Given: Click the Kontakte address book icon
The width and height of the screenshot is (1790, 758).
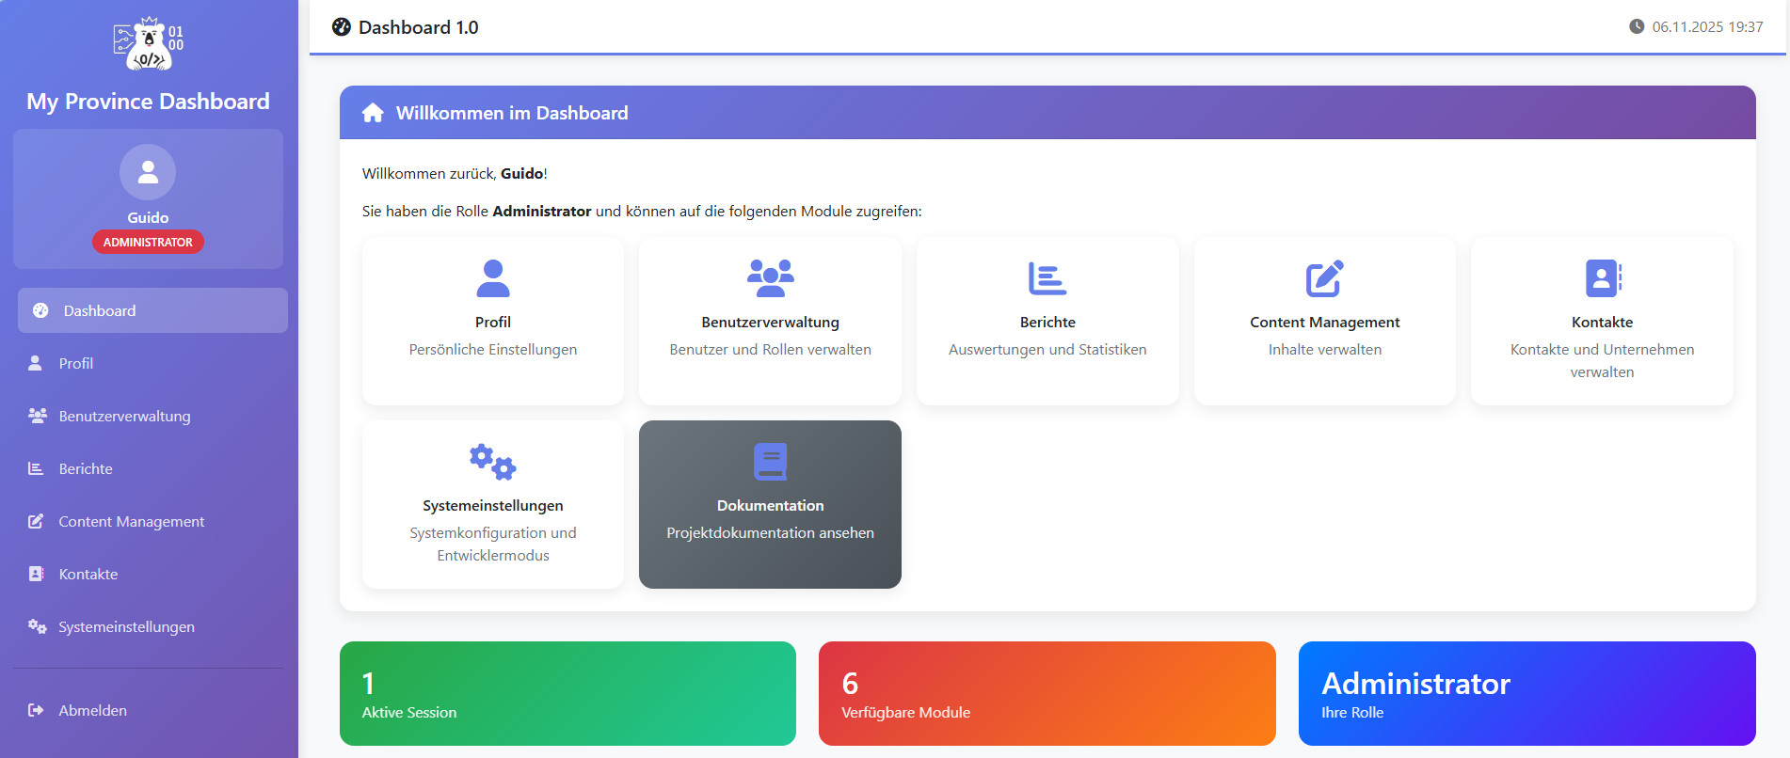Looking at the screenshot, I should pyautogui.click(x=1602, y=278).
